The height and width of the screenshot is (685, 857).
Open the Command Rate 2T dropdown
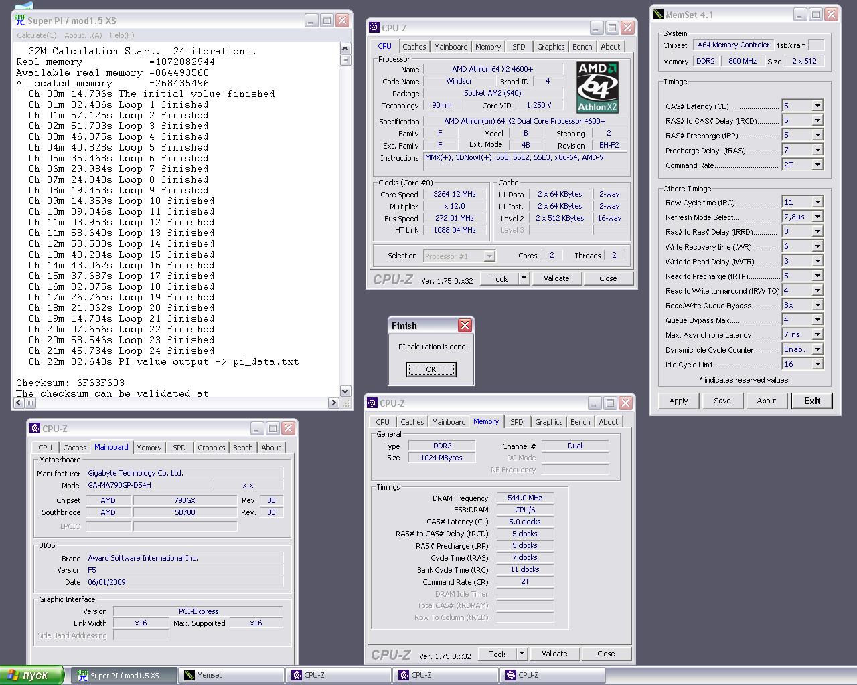point(817,165)
